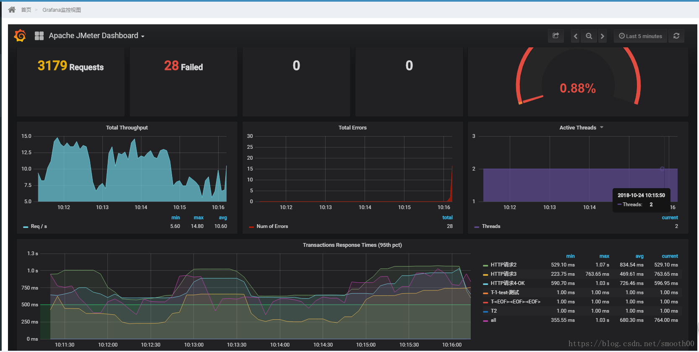
Task: Sort throughput legend by max header
Action: coord(198,217)
